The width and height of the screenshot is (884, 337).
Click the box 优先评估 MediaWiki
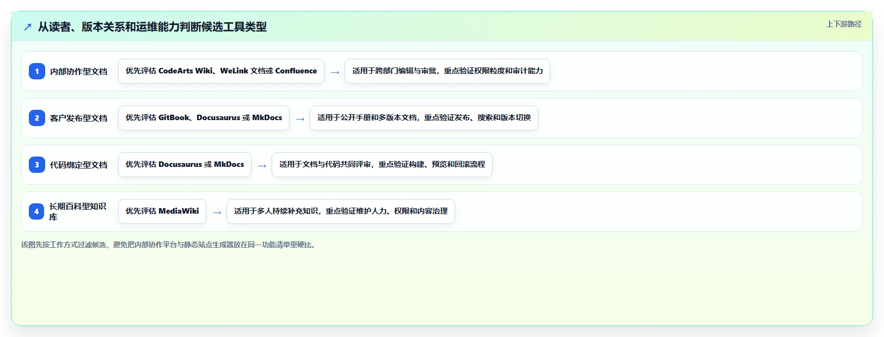point(162,211)
